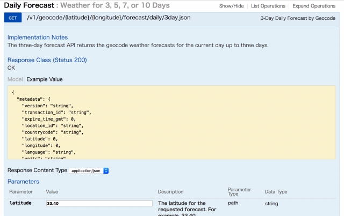Image resolution: width=344 pixels, height=216 pixels.
Task: Open the Response Content Type dropdown
Action: 89,170
